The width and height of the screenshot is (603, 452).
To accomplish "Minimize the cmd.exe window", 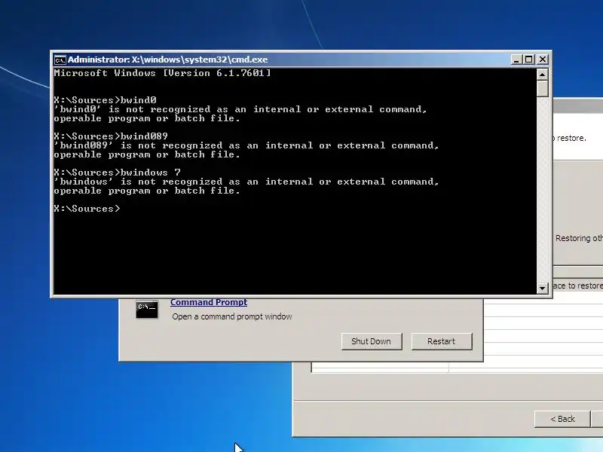I will point(516,60).
